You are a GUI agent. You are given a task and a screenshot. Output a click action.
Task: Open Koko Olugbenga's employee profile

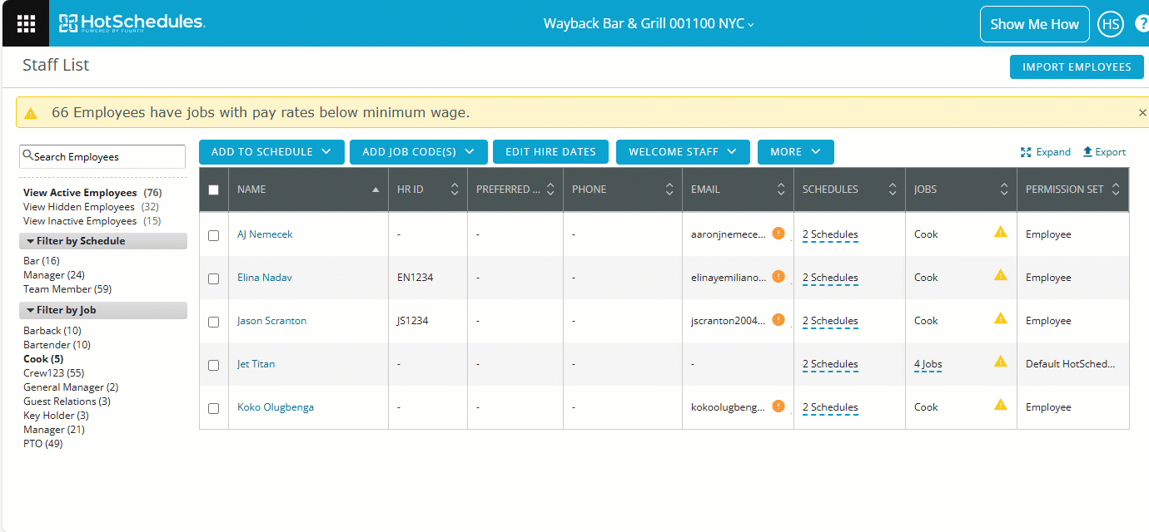coord(276,407)
